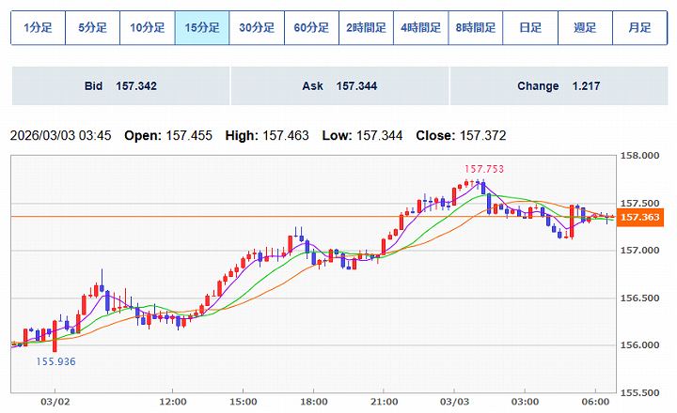This screenshot has height=413, width=677.
Task: Open the 10分足 timeframe tab
Action: [147, 28]
